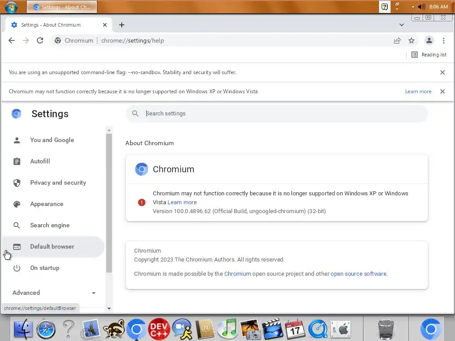455x341 pixels.
Task: Open Default browser settings
Action: 53,247
